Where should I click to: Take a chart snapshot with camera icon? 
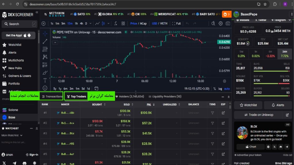pos(228,23)
